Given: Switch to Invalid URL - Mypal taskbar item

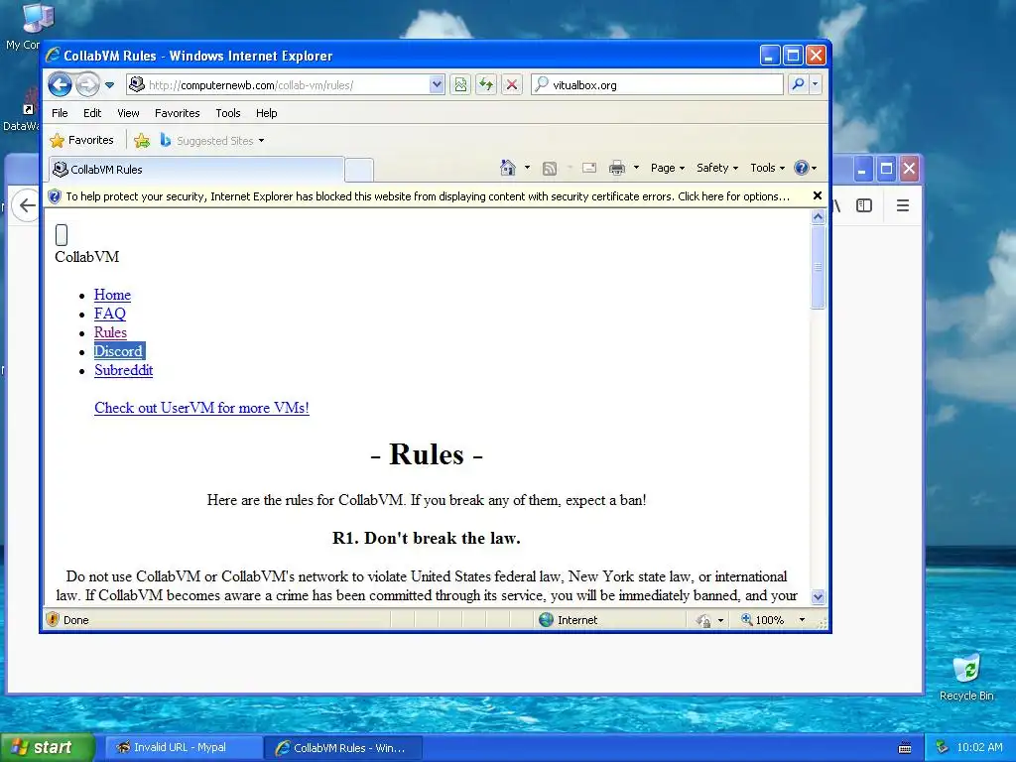Looking at the screenshot, I should [184, 747].
